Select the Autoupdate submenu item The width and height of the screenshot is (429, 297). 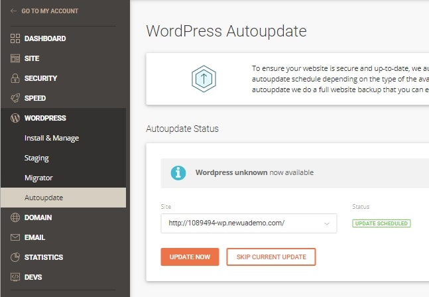[64, 198]
